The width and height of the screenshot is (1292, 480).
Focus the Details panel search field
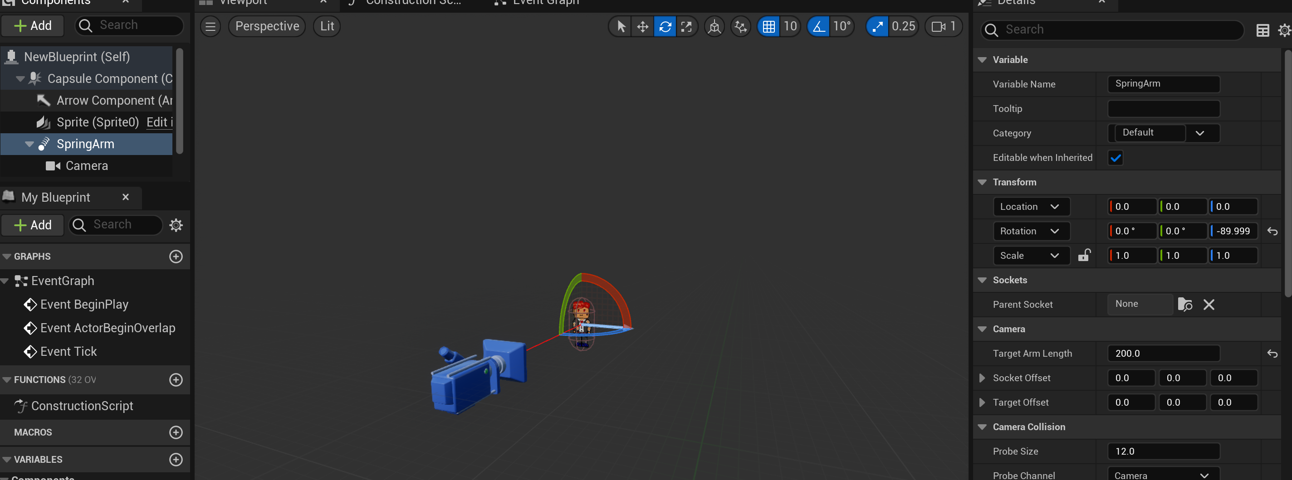pos(1112,29)
